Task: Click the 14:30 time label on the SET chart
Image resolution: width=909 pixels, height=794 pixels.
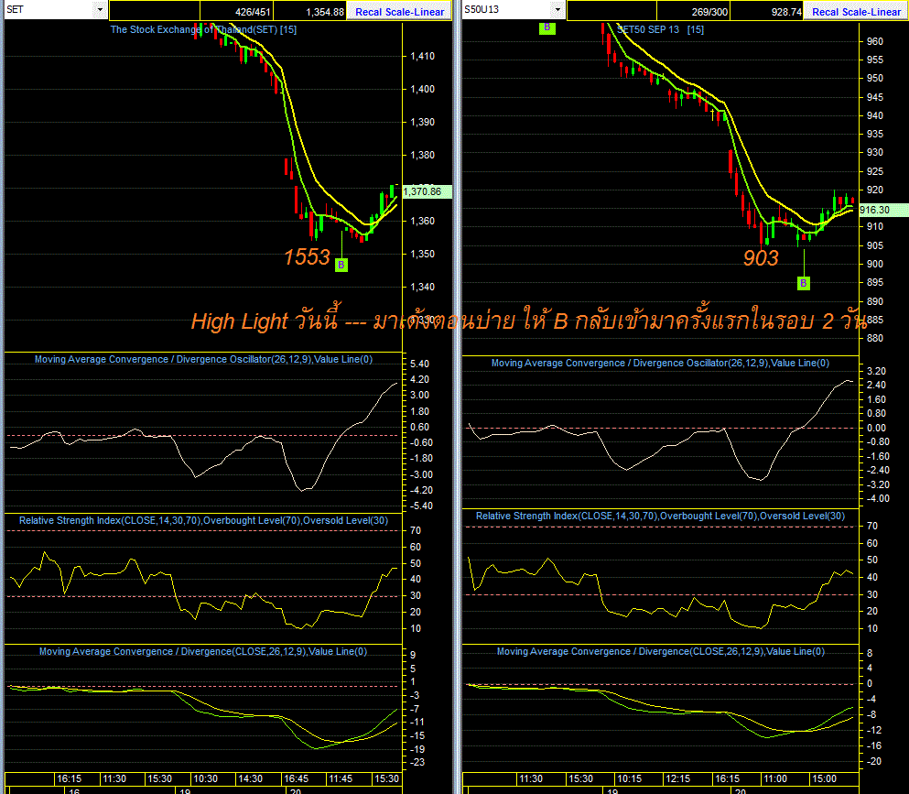Action: (251, 779)
